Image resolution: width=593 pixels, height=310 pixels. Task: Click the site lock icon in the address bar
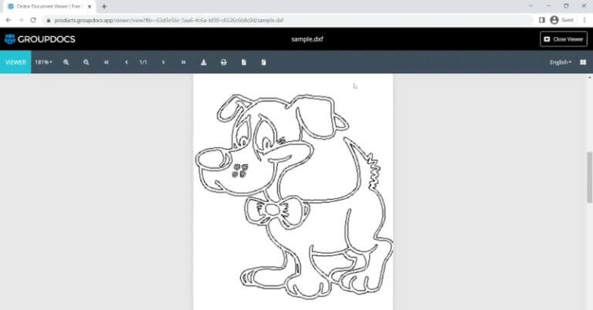coord(49,20)
